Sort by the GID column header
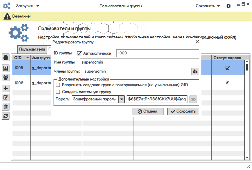Screen dimensions: 252x170 21,58
